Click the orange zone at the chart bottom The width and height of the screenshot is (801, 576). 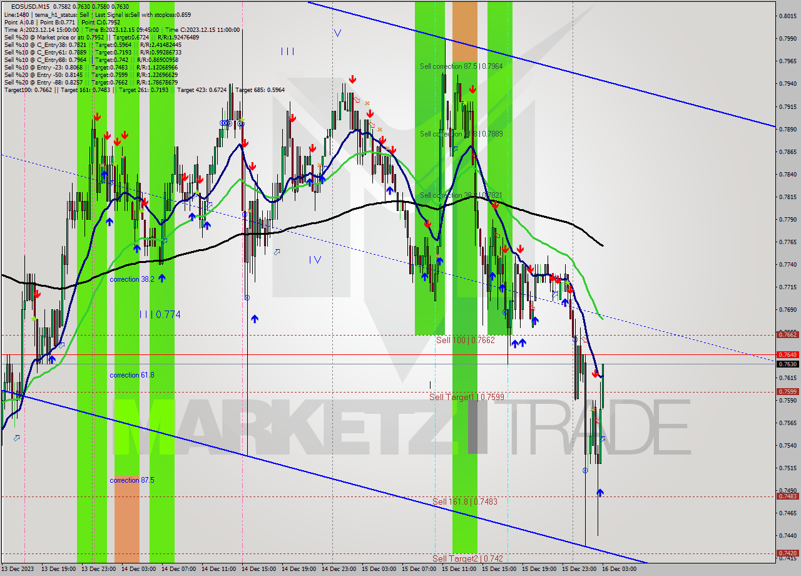127,518
